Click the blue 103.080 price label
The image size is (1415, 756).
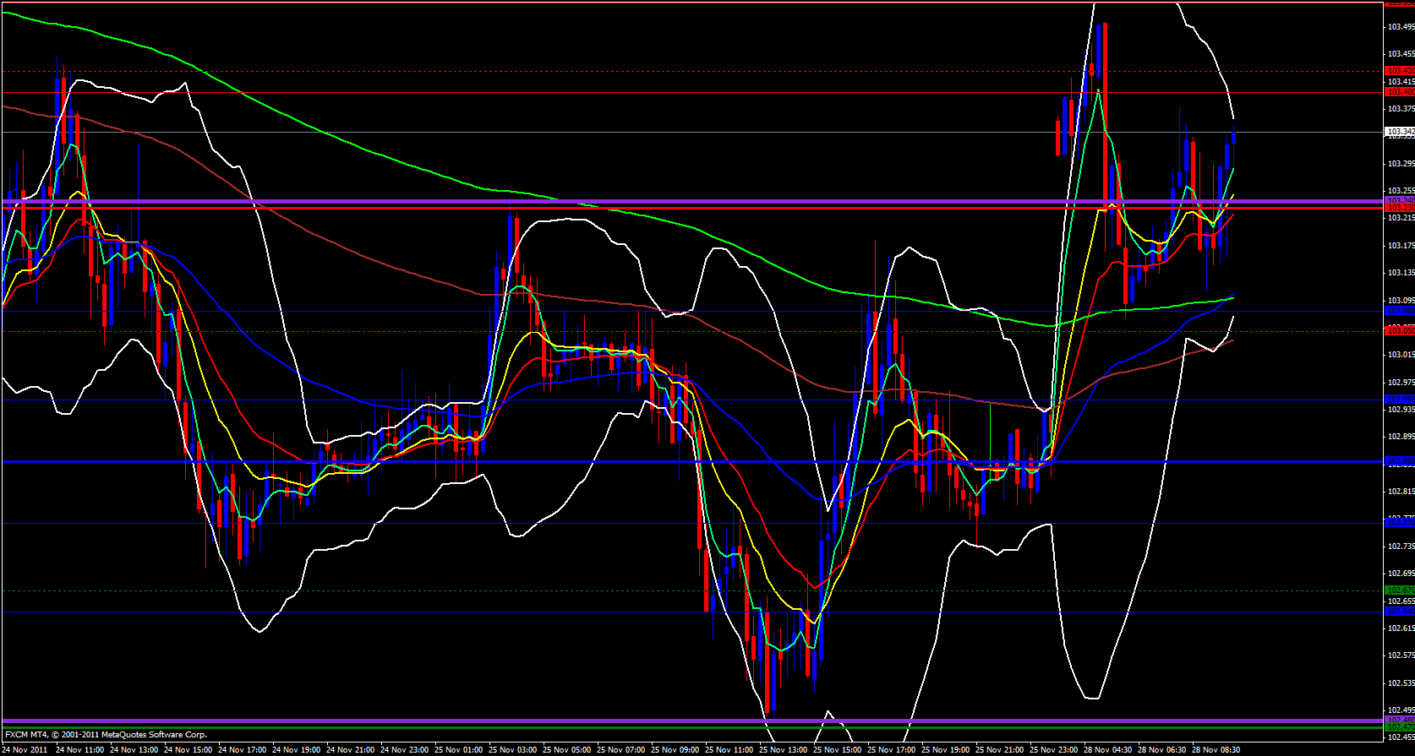(x=1399, y=311)
